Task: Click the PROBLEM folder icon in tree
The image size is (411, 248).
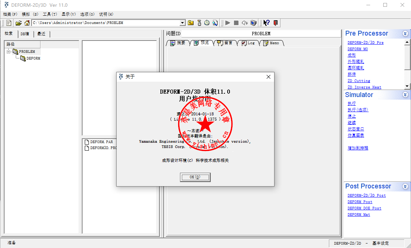Action: pos(15,52)
